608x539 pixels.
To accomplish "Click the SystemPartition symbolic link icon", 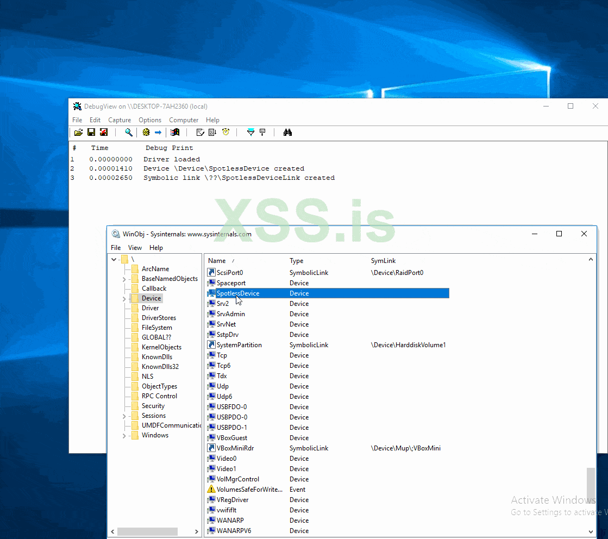I will click(211, 344).
